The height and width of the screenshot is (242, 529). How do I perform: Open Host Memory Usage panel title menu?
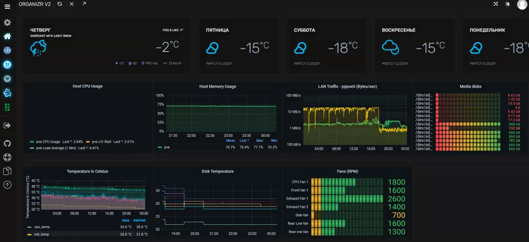(218, 86)
